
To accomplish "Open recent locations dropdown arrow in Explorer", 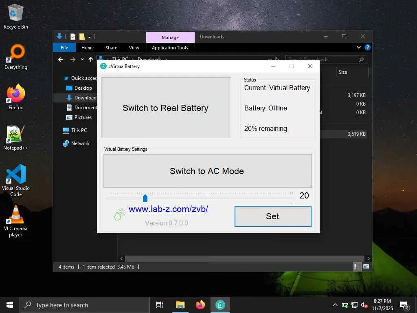I will (82, 60).
